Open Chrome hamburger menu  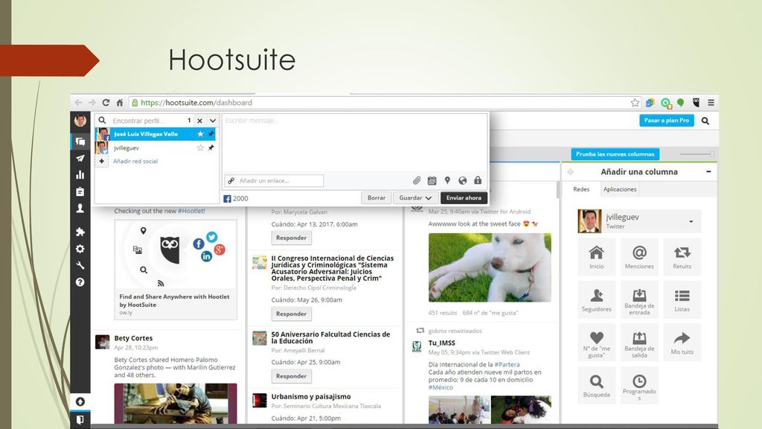click(x=711, y=103)
